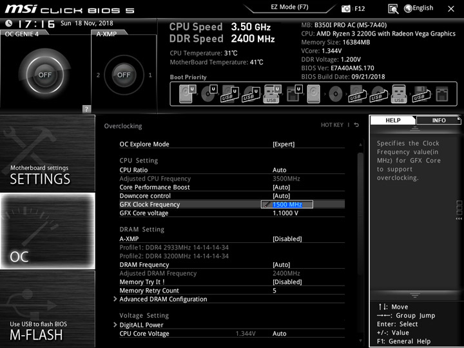Select the UEFI CD/DVD boot device icon
Image resolution: width=464 pixels, height=348 pixels.
[x=209, y=94]
